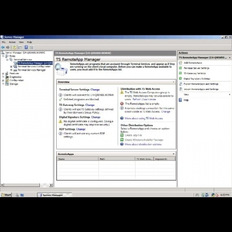Click the Server Manager root node icon
The height and width of the screenshot is (232, 232).
click(x=3, y=53)
